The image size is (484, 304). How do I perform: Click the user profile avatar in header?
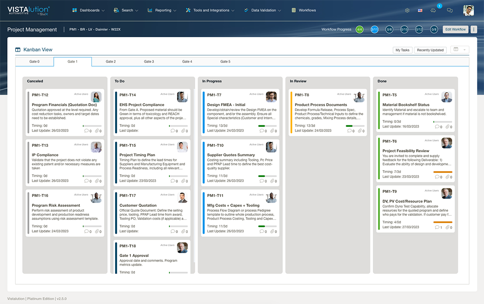[x=468, y=10]
